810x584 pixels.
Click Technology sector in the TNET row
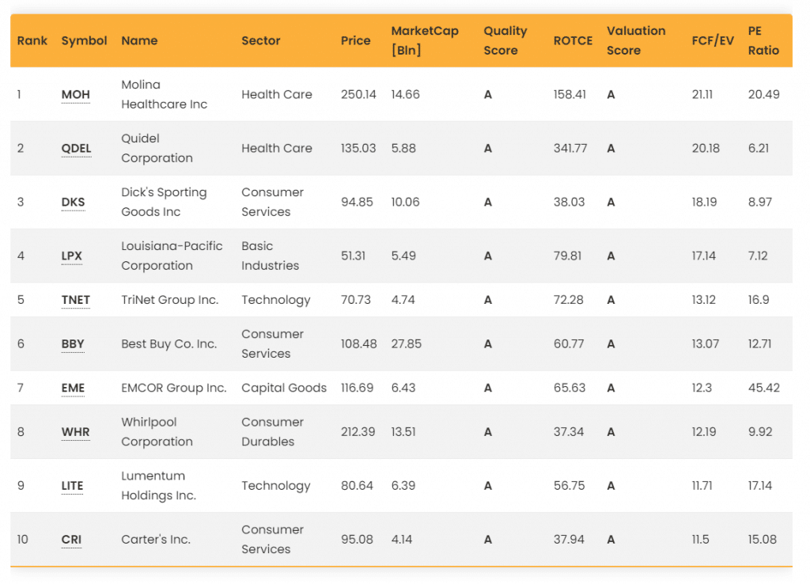coord(276,300)
